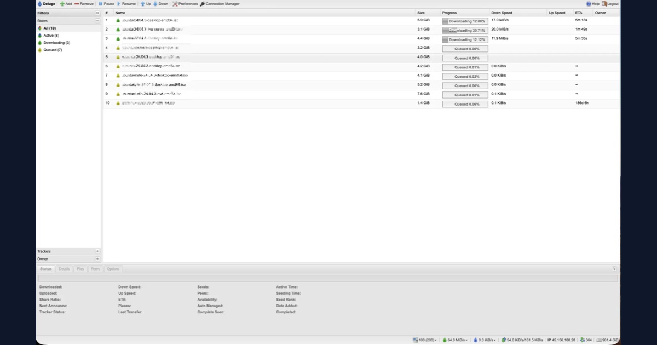Open Preferences from the toolbar

pyautogui.click(x=185, y=4)
